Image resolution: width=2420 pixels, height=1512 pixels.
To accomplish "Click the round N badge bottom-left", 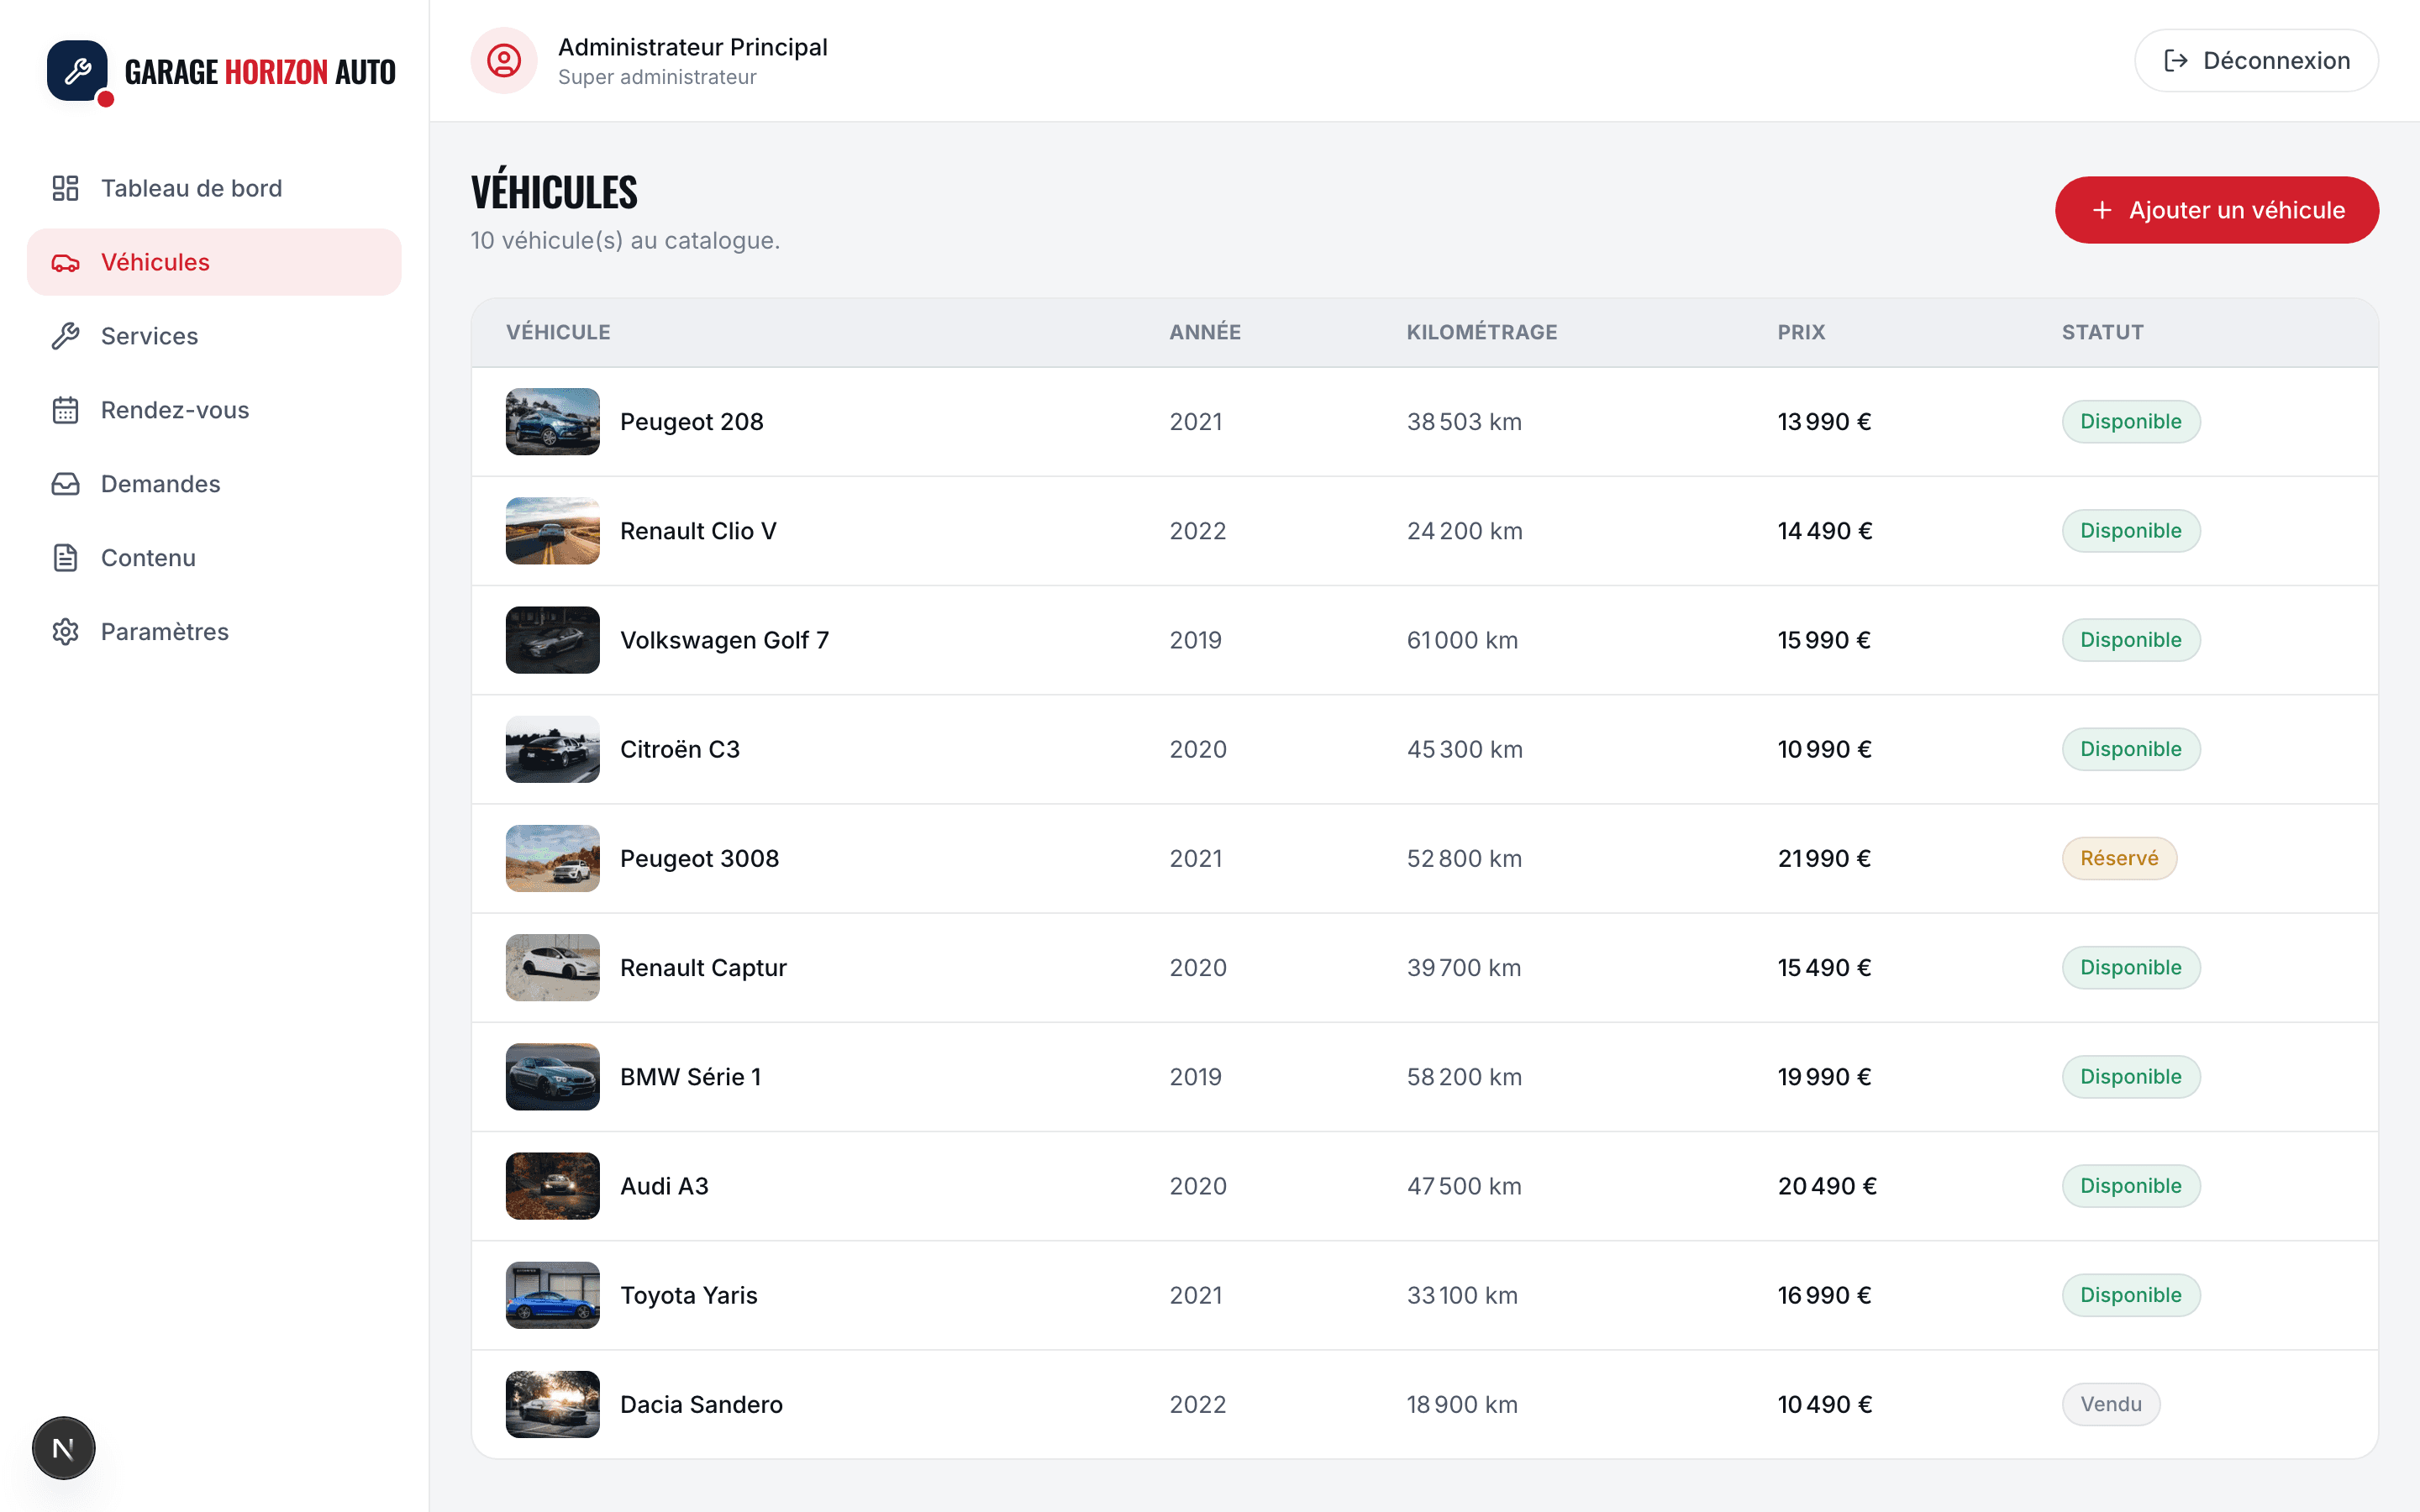I will pos(63,1447).
